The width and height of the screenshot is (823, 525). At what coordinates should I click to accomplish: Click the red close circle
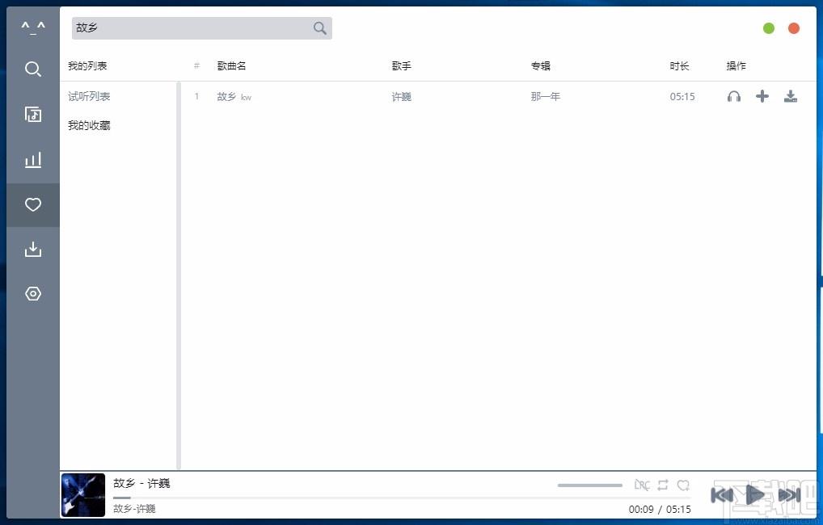pos(794,28)
